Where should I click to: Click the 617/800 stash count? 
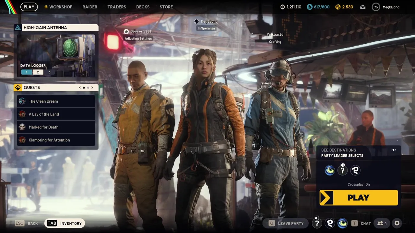pos(322,7)
